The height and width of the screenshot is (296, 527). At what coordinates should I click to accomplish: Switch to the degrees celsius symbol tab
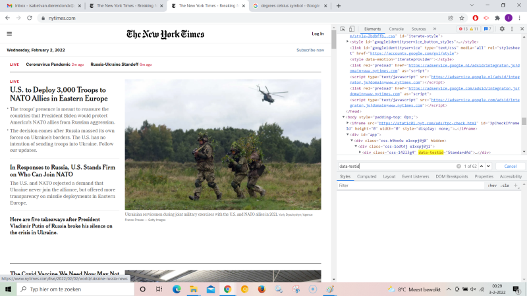(x=290, y=6)
